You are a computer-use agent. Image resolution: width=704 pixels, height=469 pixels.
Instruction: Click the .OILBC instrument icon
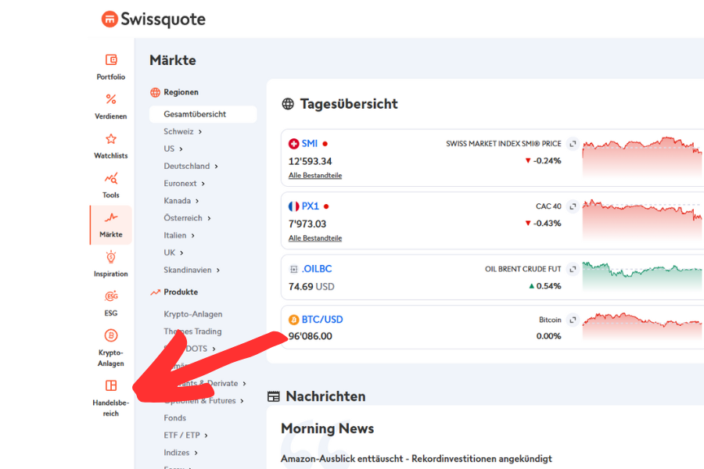coord(293,269)
